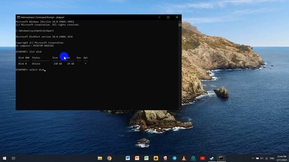The width and height of the screenshot is (289, 162).
Task: Open PowerPoint from the taskbar
Action: pos(137,158)
